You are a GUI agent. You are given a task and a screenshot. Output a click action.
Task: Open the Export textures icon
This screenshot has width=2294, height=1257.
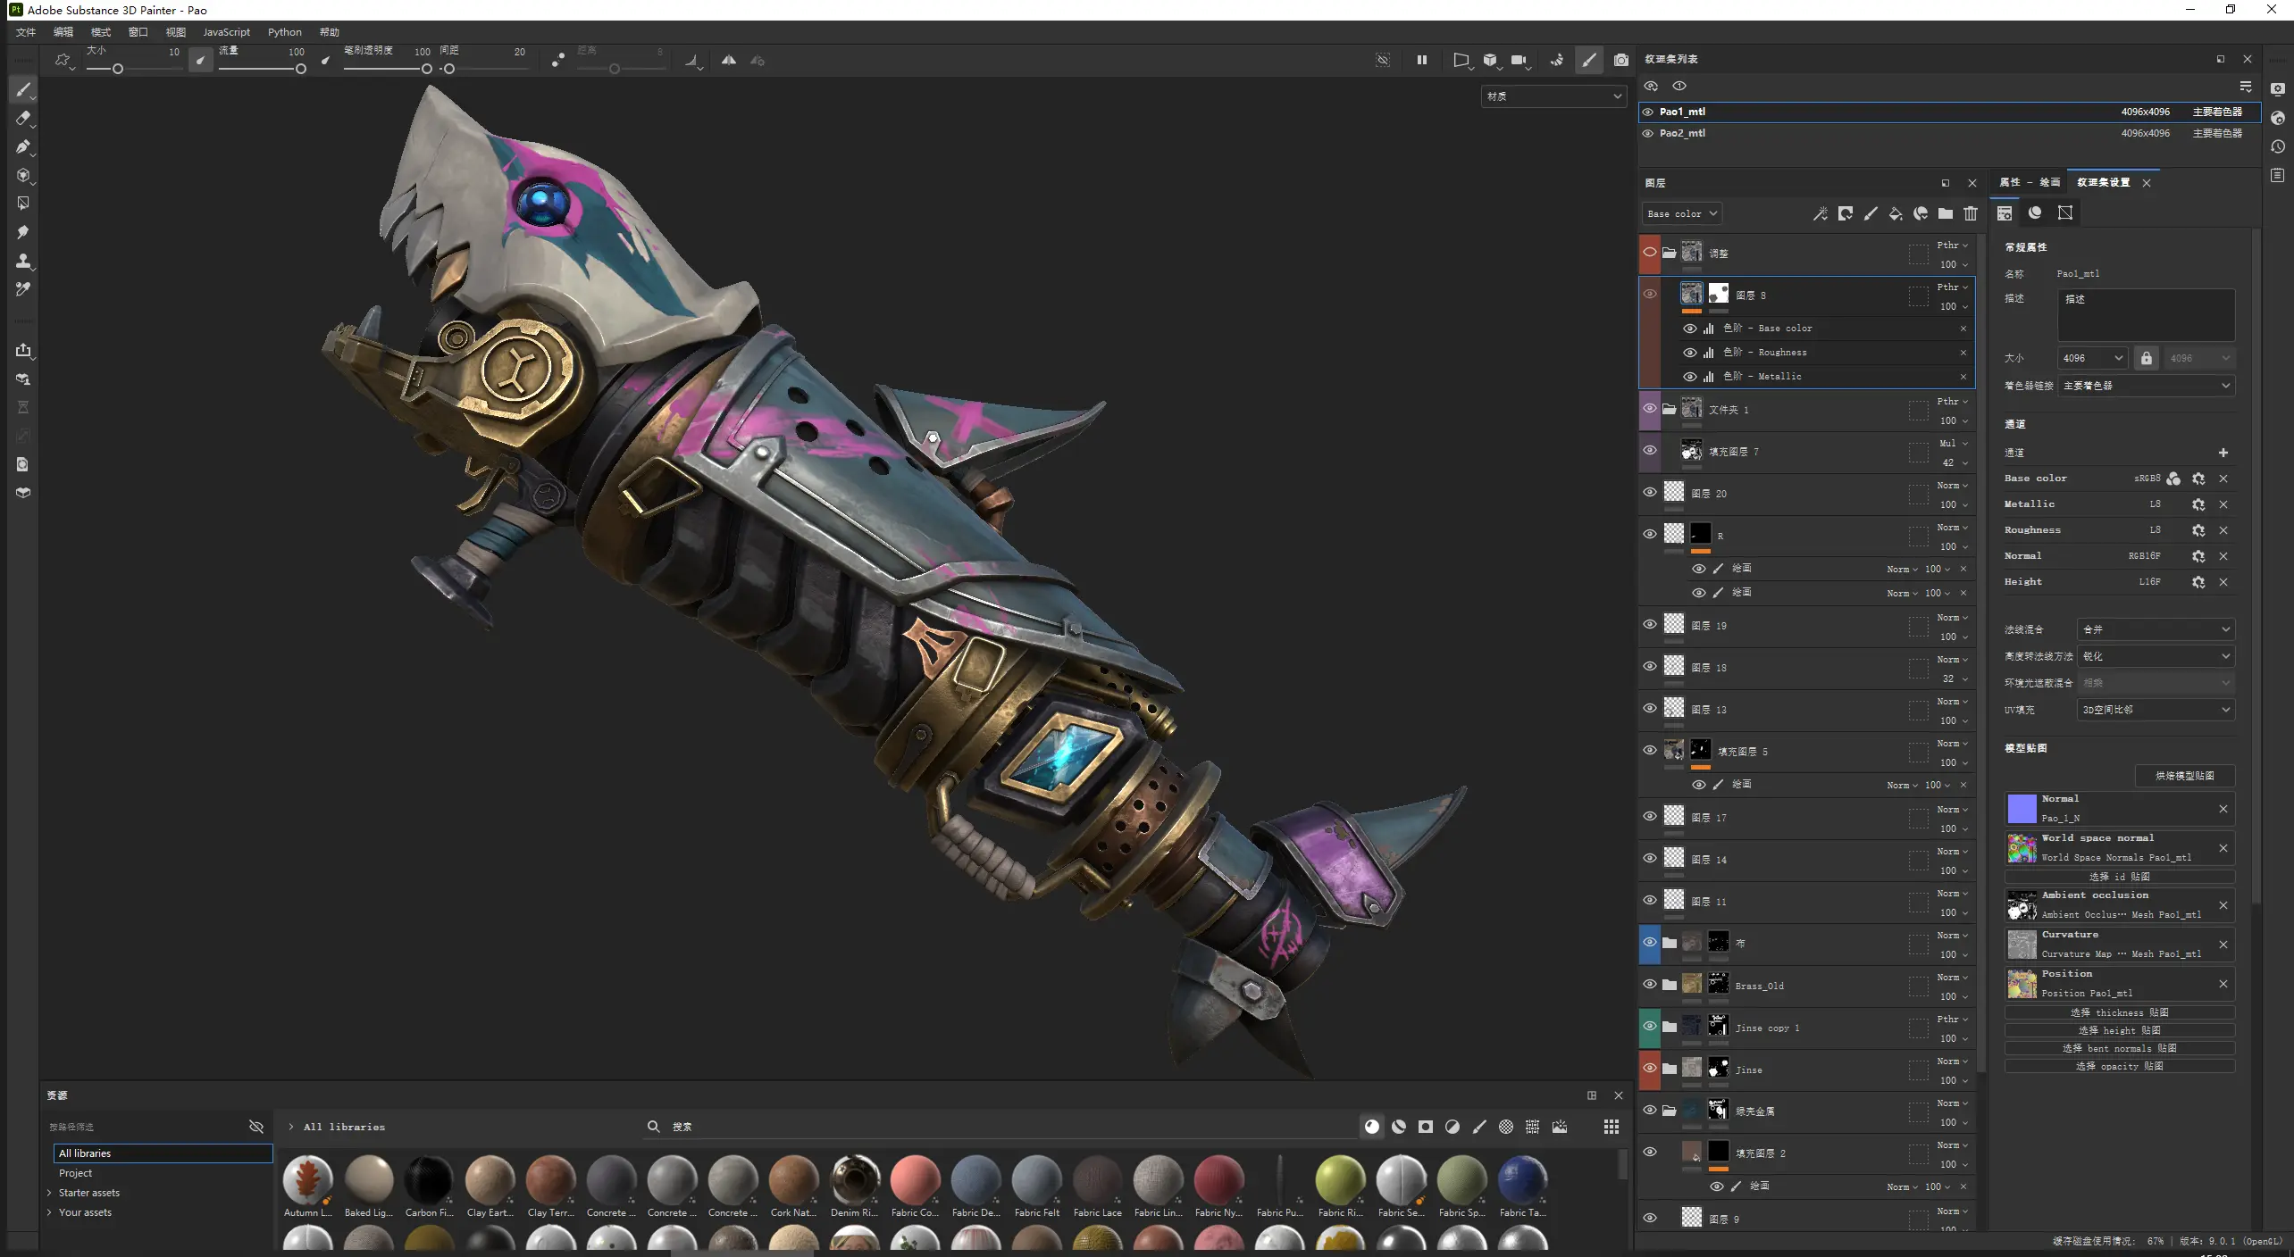[23, 350]
